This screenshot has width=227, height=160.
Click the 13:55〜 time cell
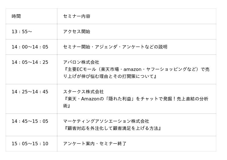click(22, 31)
